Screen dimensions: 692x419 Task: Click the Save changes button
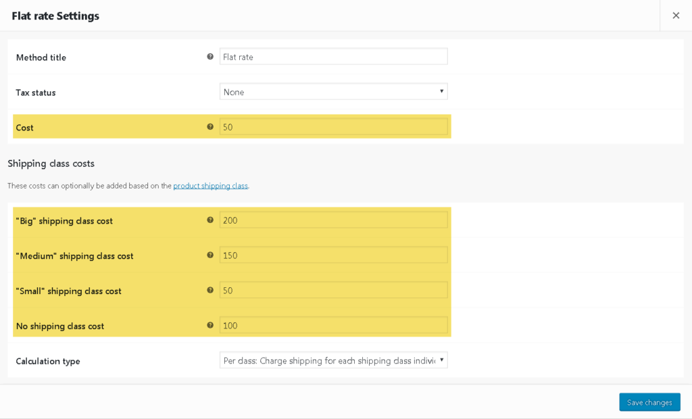point(649,402)
